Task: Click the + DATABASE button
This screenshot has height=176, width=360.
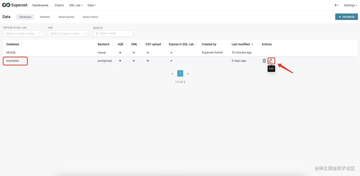Action: [346, 17]
